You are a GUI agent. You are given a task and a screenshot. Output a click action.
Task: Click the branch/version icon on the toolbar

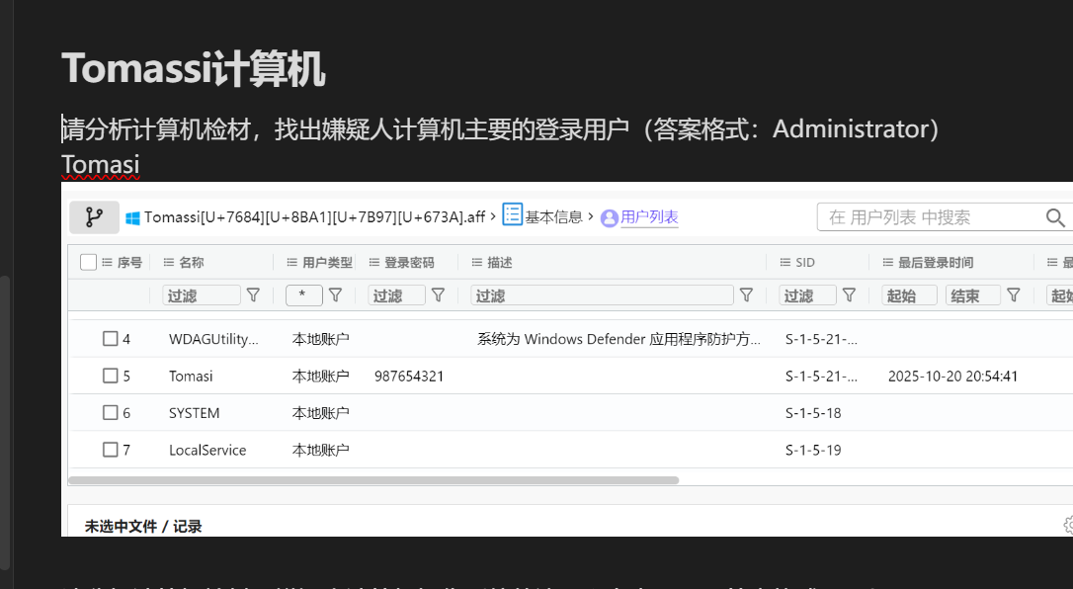[x=94, y=216]
